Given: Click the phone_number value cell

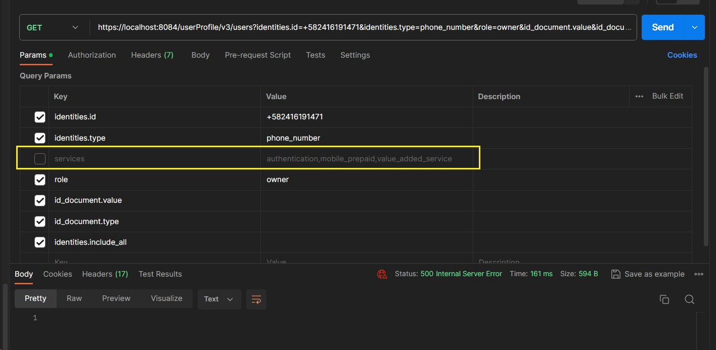Looking at the screenshot, I should point(367,138).
